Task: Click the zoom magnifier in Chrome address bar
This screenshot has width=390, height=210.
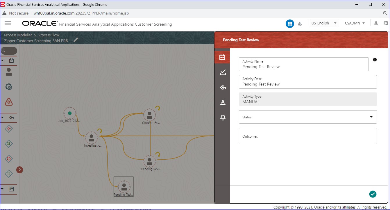Action: (385, 13)
